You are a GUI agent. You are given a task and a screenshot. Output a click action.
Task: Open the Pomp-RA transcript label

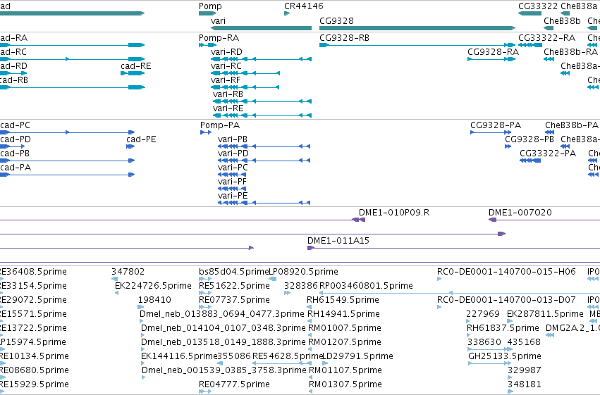[219, 38]
